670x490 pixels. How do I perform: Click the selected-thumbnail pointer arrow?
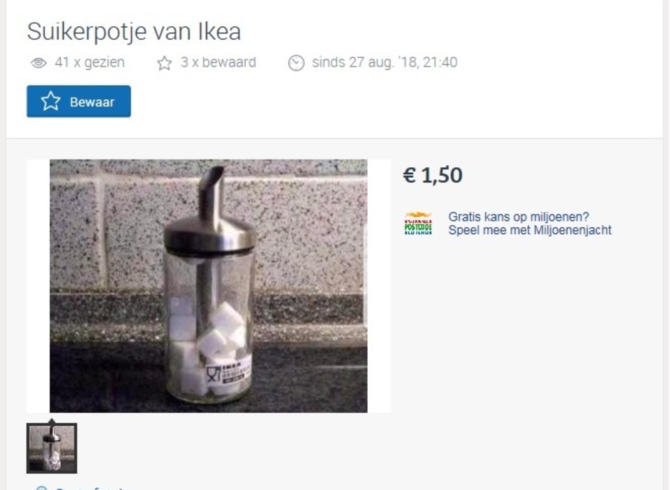tap(52, 421)
